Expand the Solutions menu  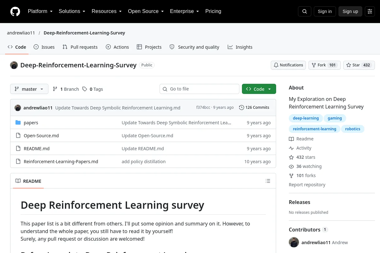(72, 11)
